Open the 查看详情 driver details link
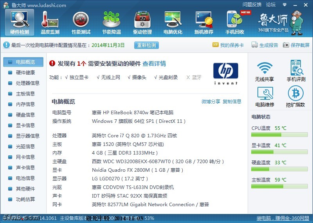The image size is (313, 223). click(154, 63)
